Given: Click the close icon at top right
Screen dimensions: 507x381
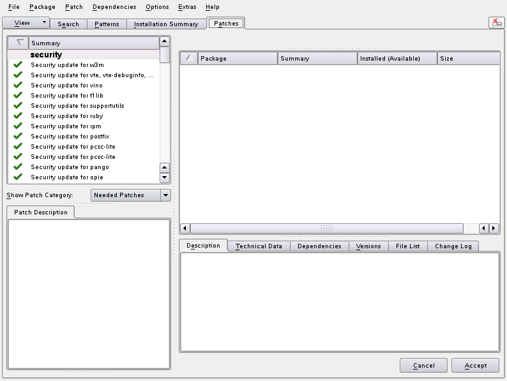Looking at the screenshot, I should click(496, 23).
